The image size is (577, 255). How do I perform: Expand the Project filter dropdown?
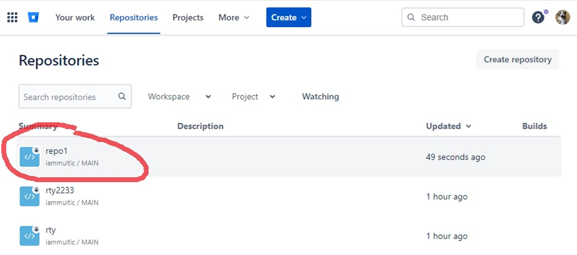coord(254,97)
